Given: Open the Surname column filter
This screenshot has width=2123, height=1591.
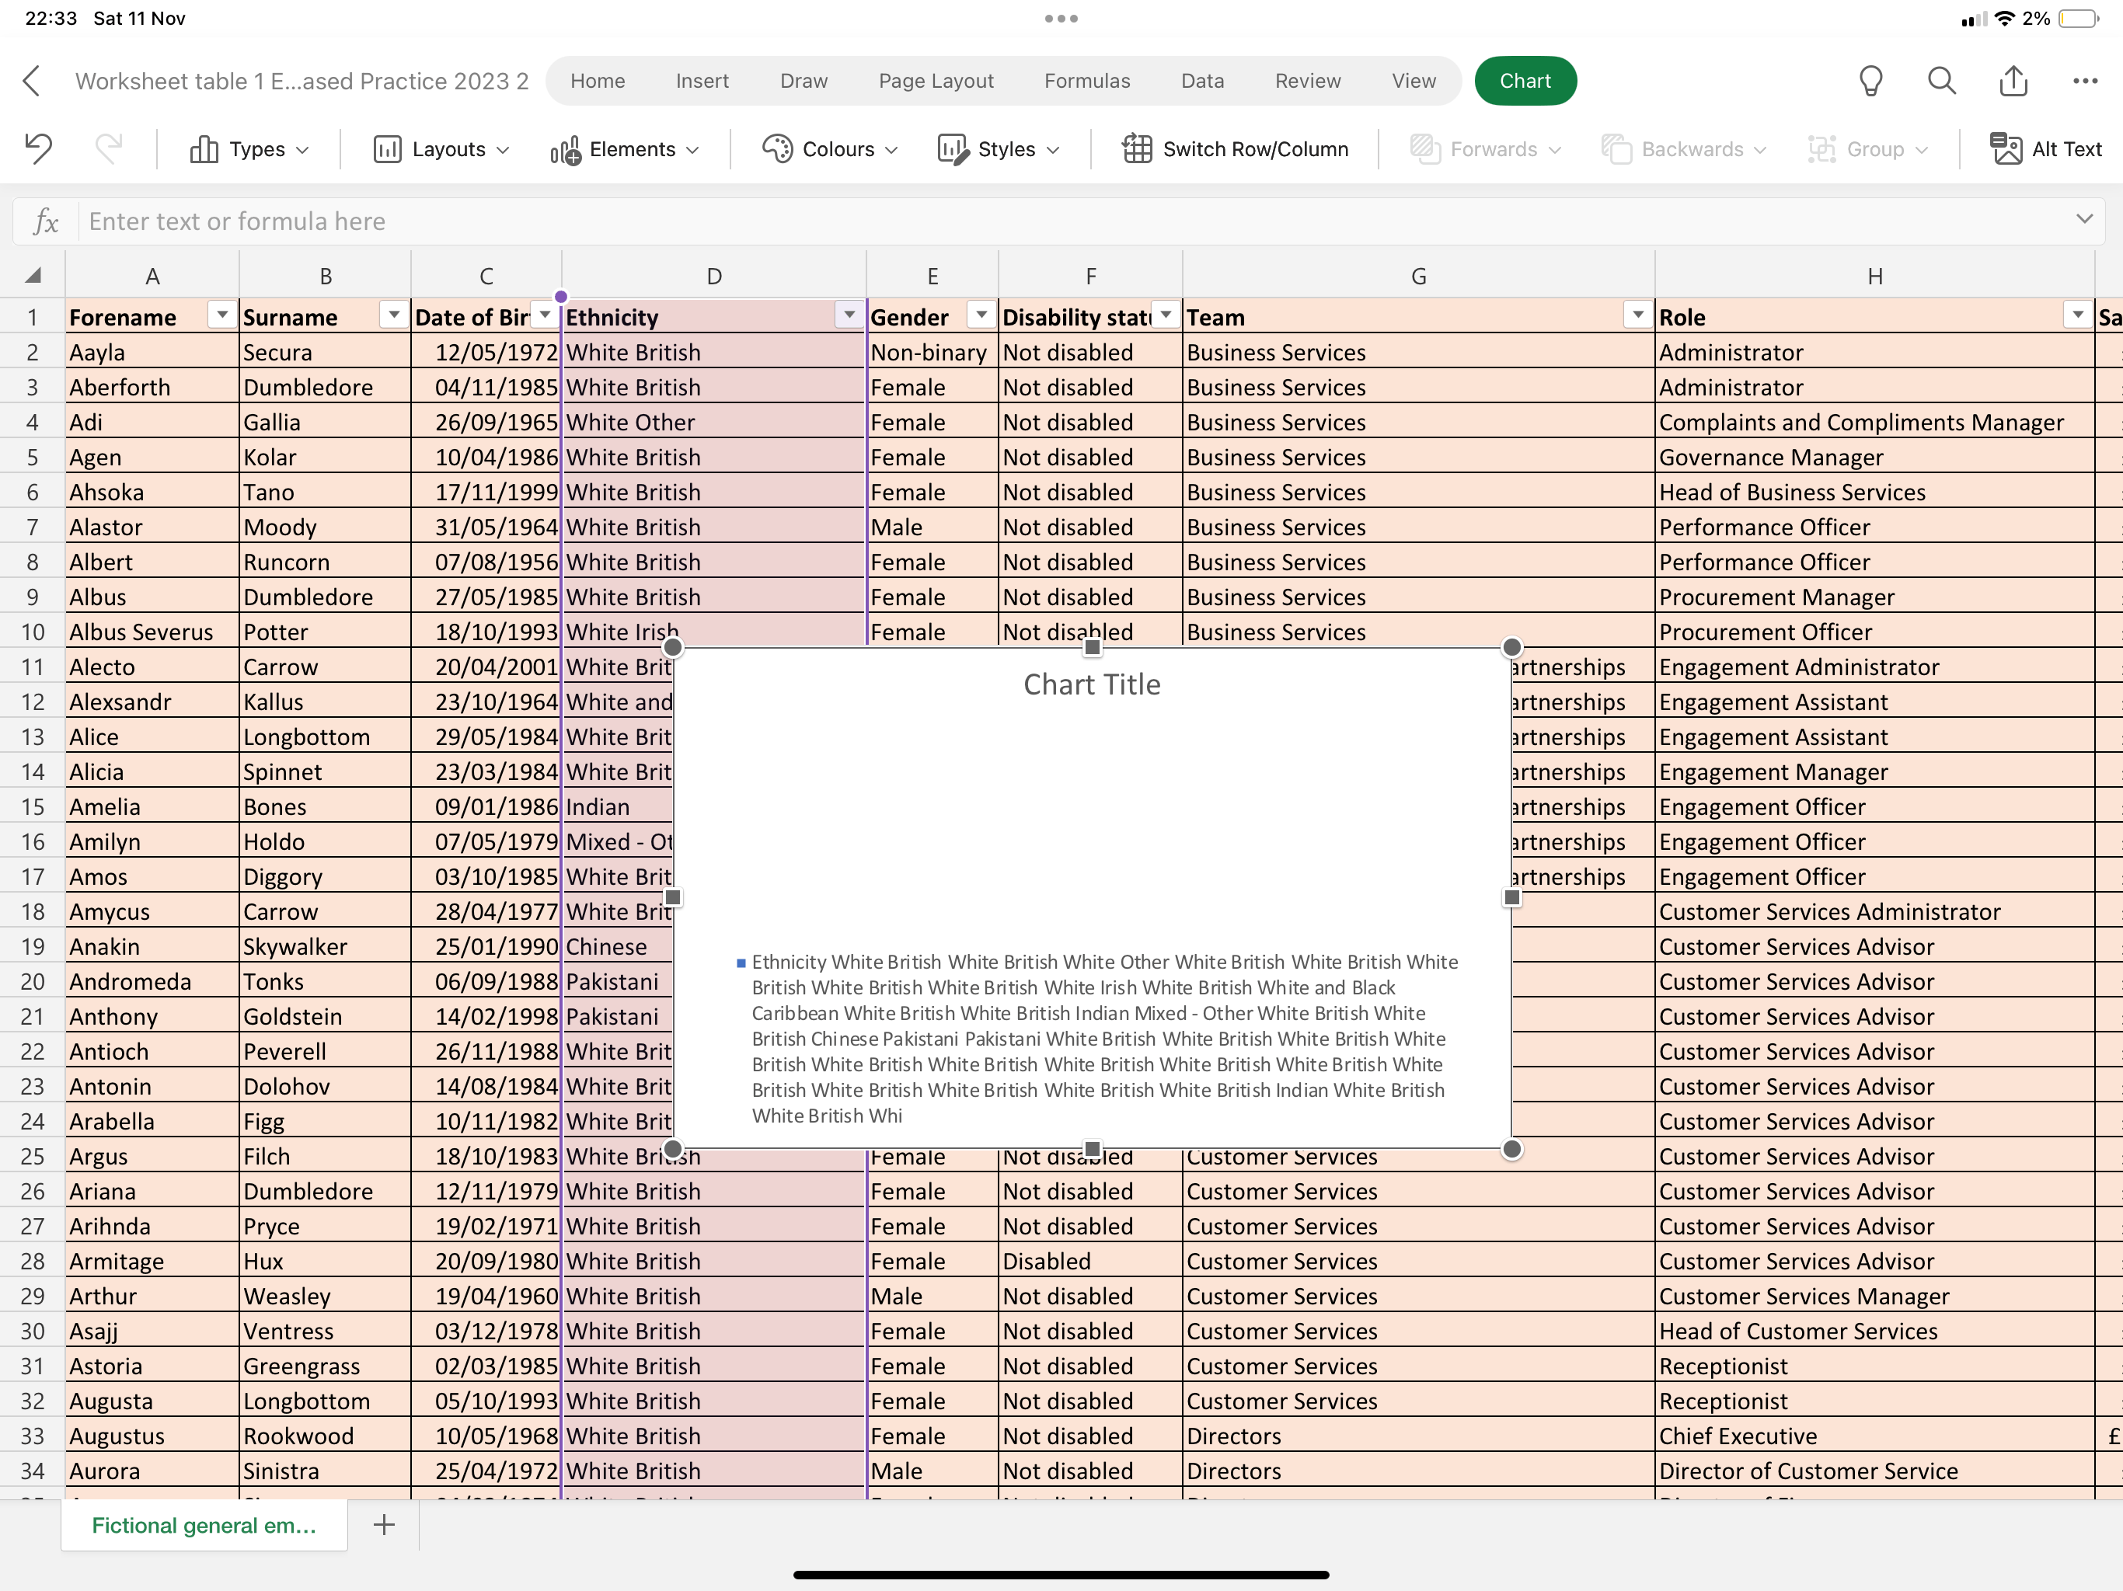Looking at the screenshot, I should [393, 315].
